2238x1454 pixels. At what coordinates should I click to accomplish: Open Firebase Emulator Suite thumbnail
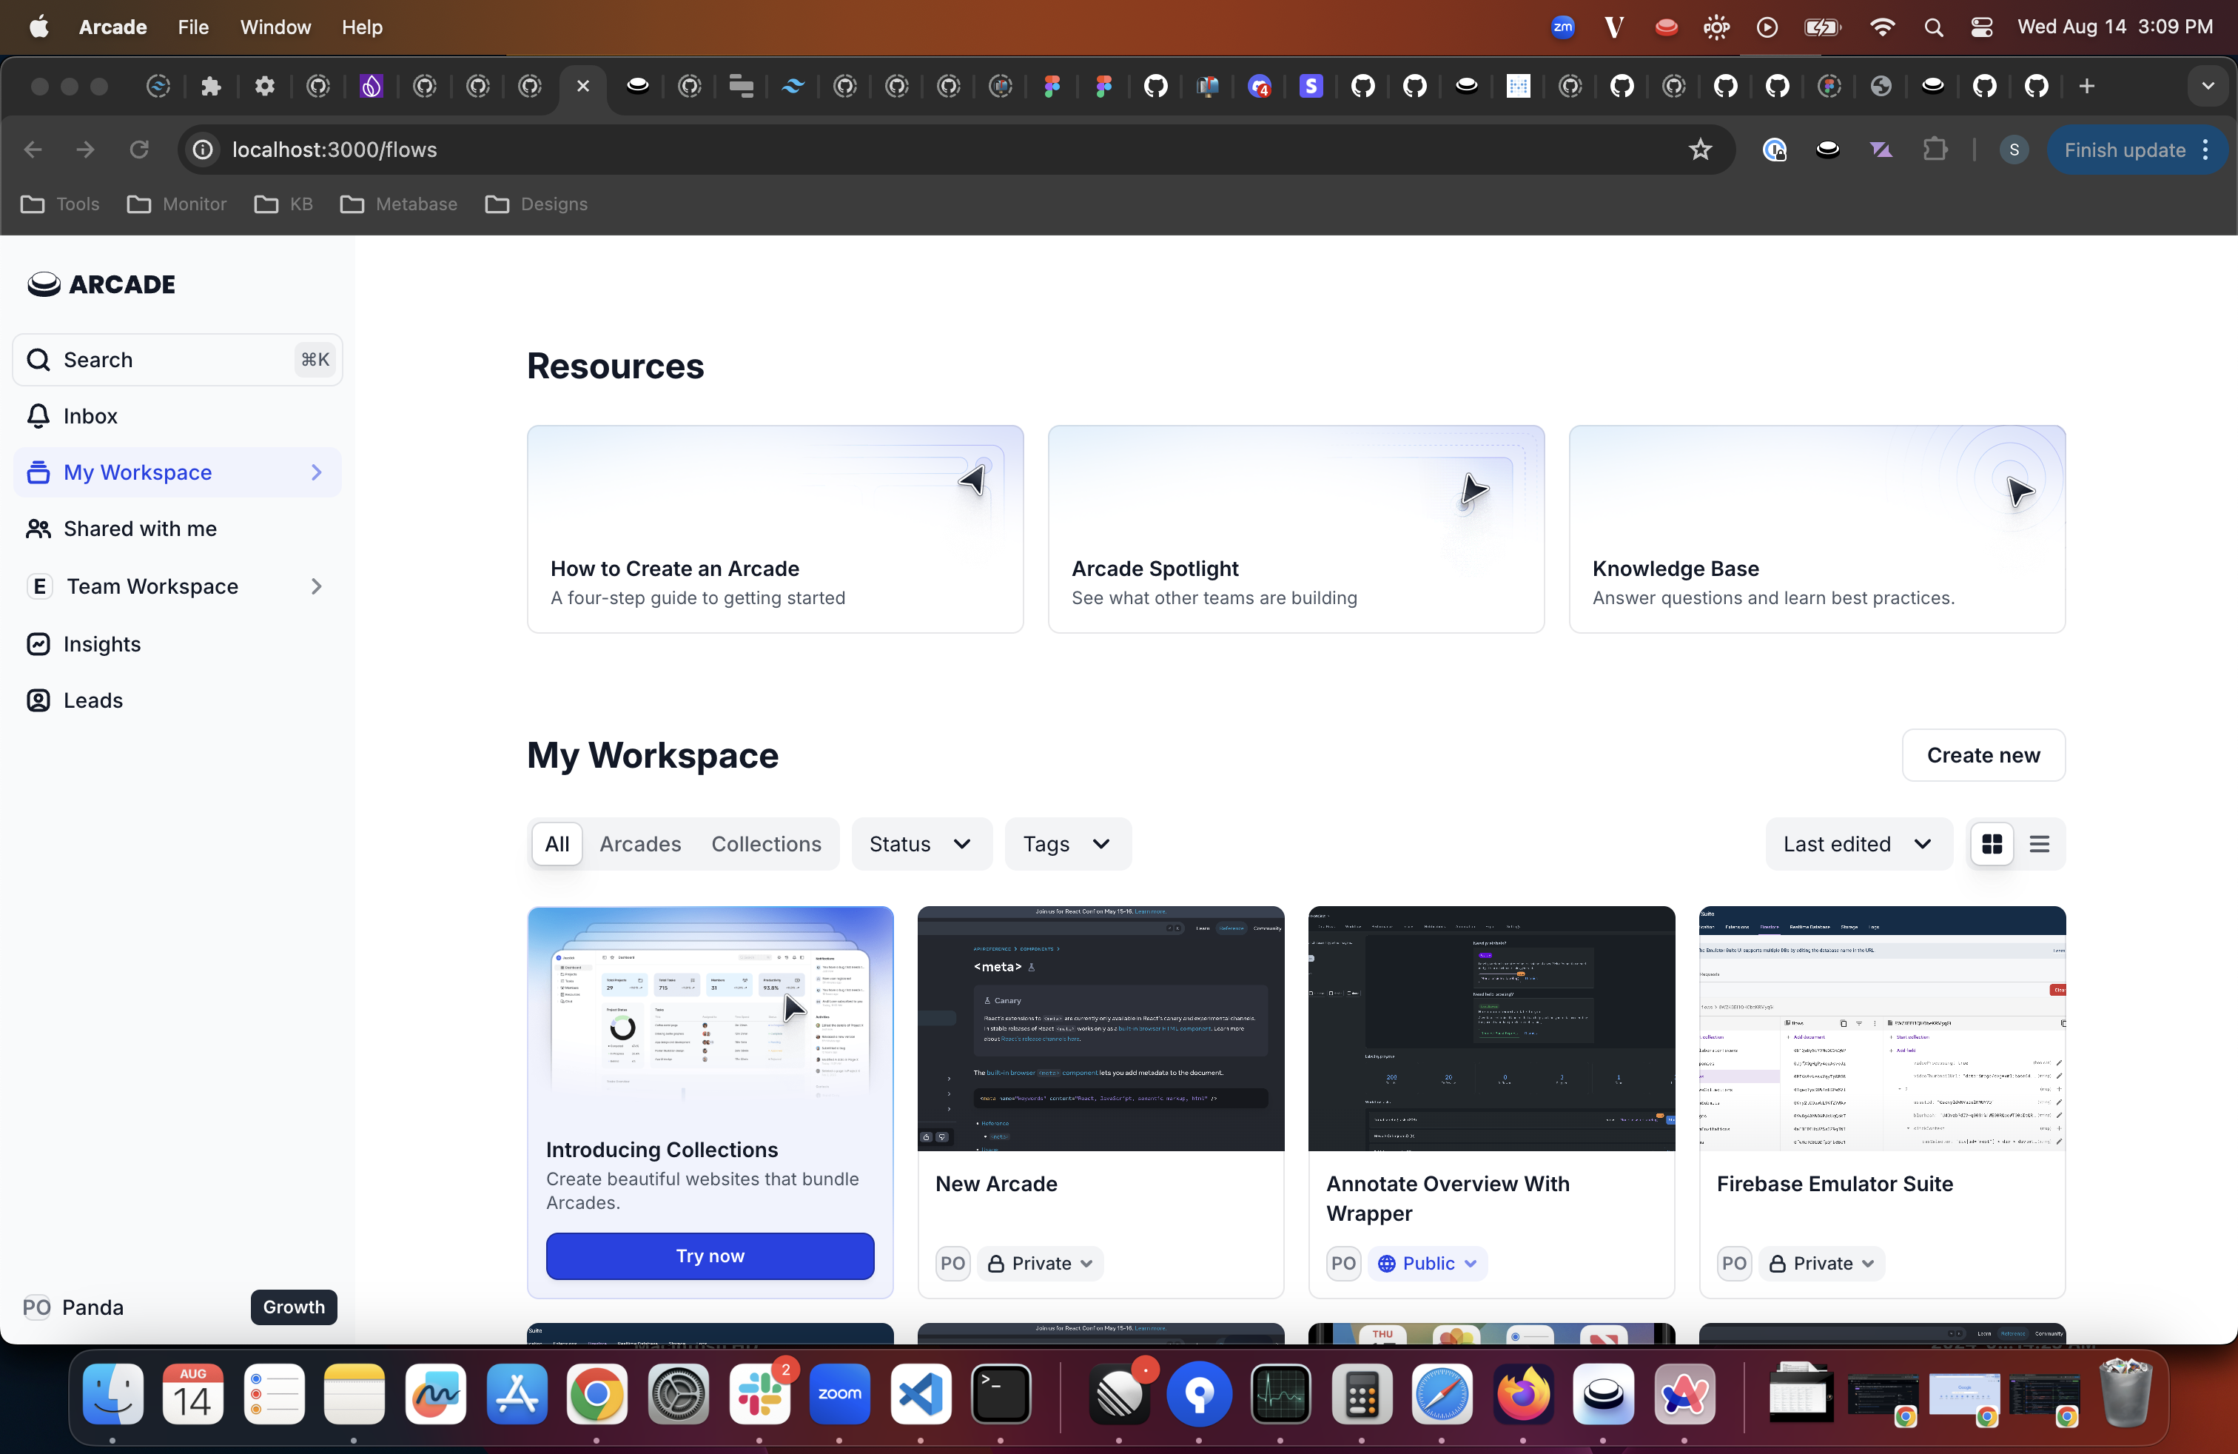tap(1881, 1028)
